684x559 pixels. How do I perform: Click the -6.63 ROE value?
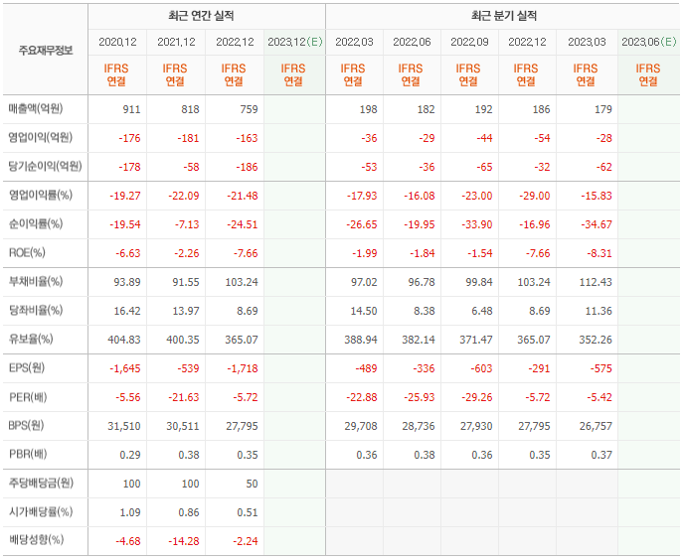pos(128,253)
